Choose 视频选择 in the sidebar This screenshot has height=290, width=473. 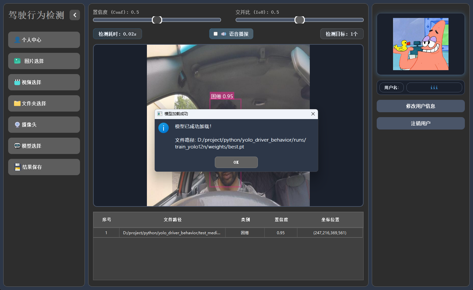pyautogui.click(x=44, y=82)
